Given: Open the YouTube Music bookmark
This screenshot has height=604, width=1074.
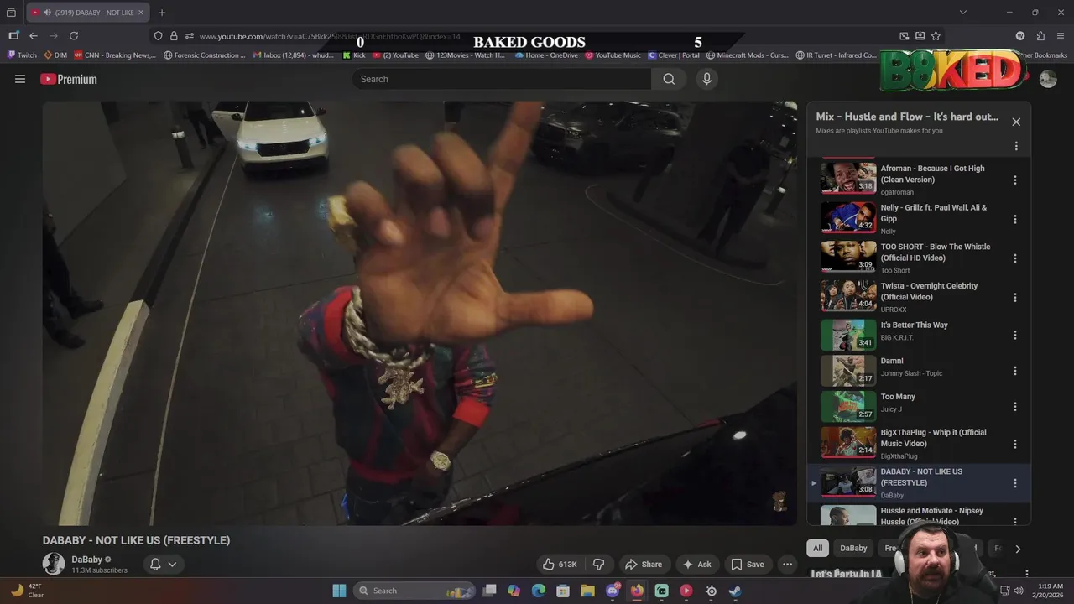Looking at the screenshot, I should pyautogui.click(x=613, y=55).
